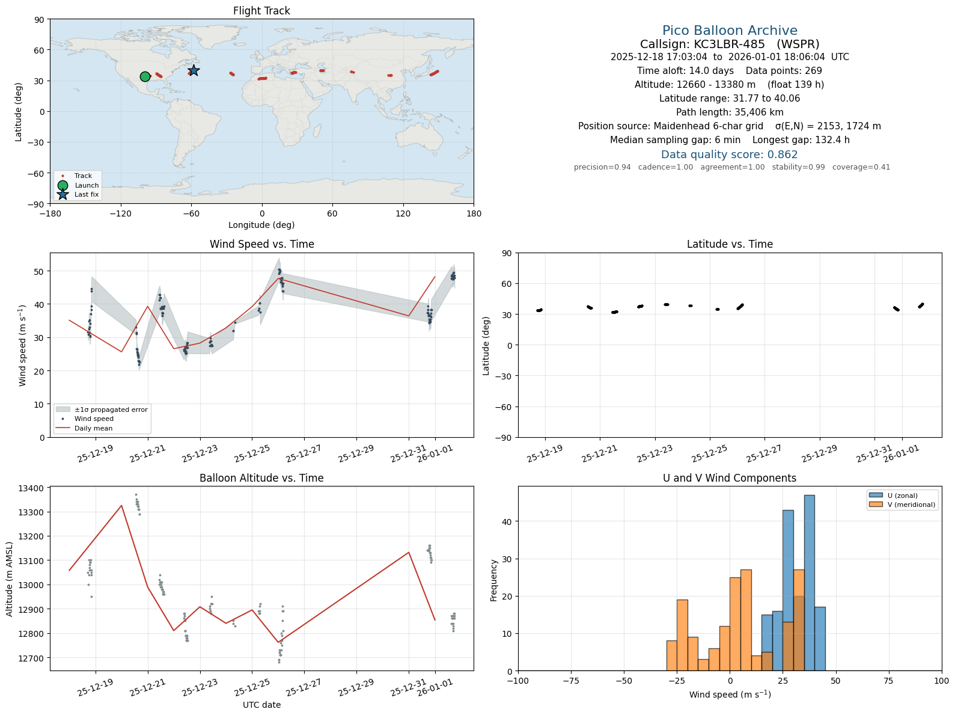955x715 pixels.
Task: Click the "precision=0.94" metric
Action: 602,167
